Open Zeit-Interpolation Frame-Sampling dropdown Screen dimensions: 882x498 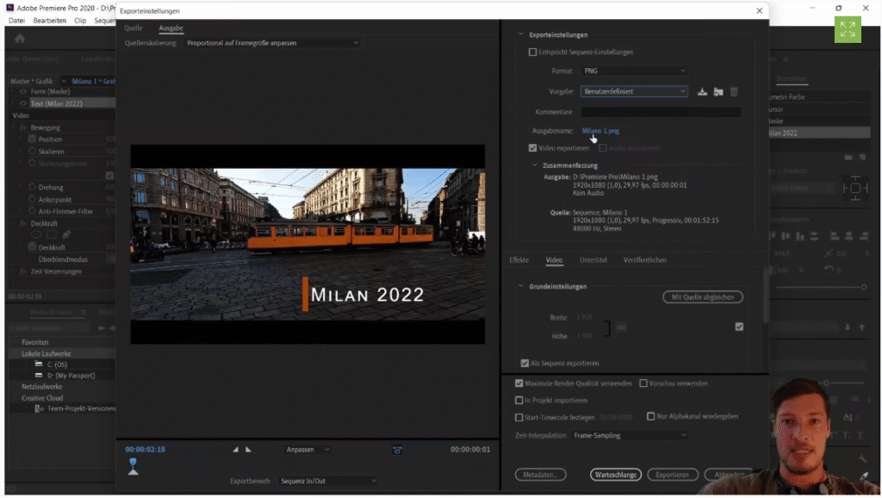pos(630,436)
